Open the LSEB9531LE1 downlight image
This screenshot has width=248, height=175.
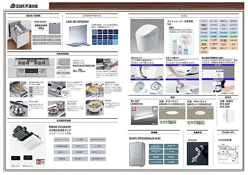coord(172,113)
